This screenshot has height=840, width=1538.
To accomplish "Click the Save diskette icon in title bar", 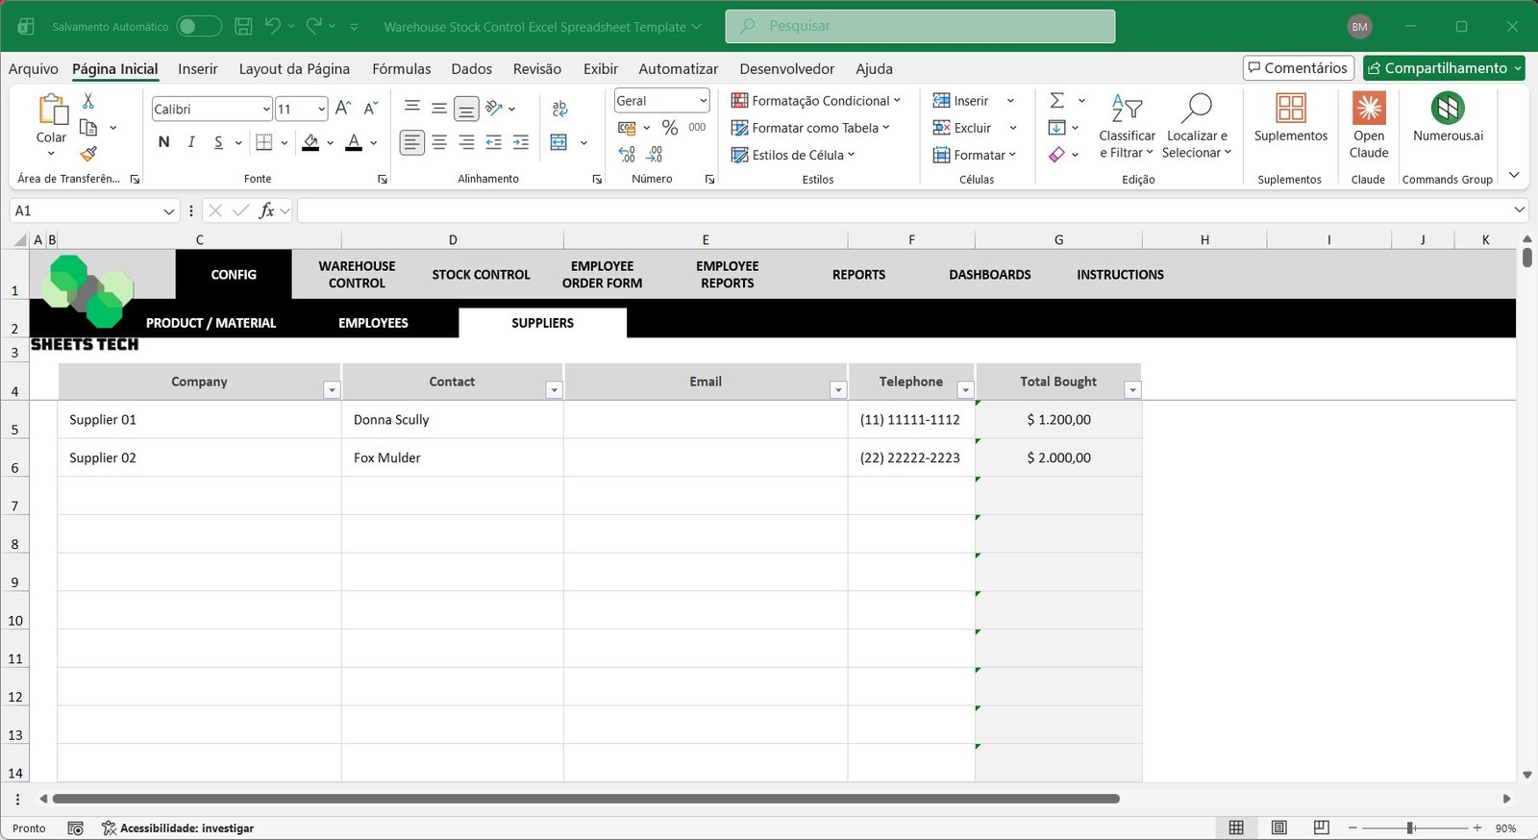I will tap(243, 26).
